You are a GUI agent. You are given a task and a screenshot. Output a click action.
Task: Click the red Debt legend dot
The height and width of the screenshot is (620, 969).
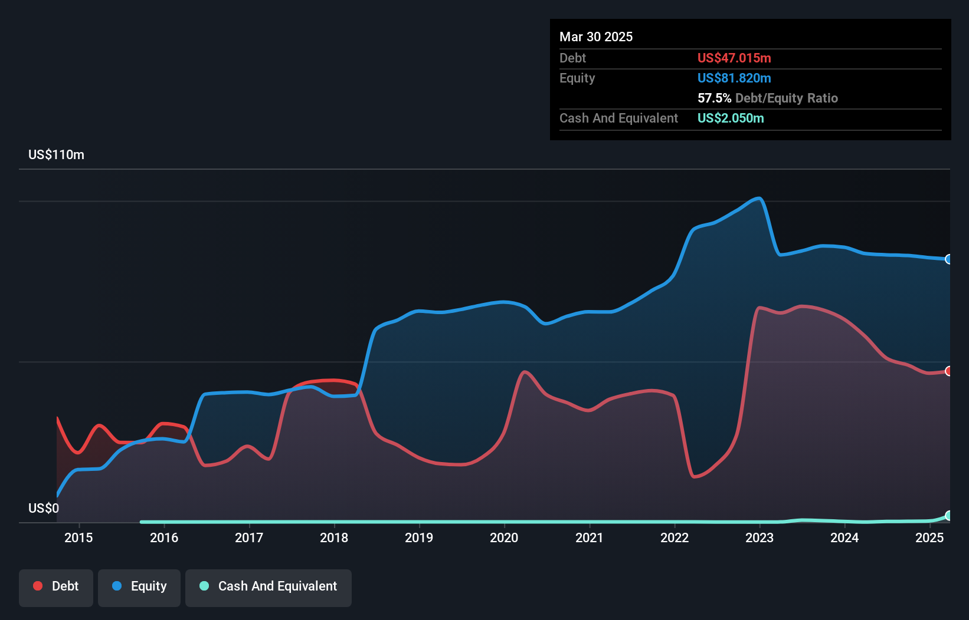click(37, 586)
